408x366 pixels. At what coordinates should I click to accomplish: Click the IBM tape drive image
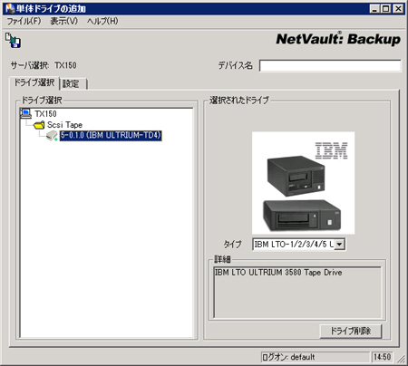coord(303,183)
